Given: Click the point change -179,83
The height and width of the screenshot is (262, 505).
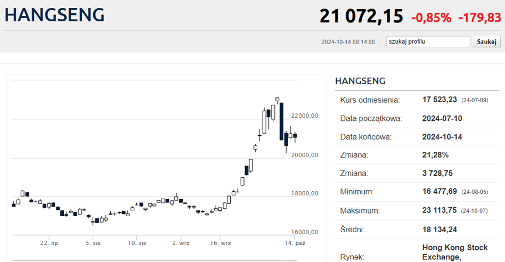Looking at the screenshot, I should pyautogui.click(x=480, y=18).
